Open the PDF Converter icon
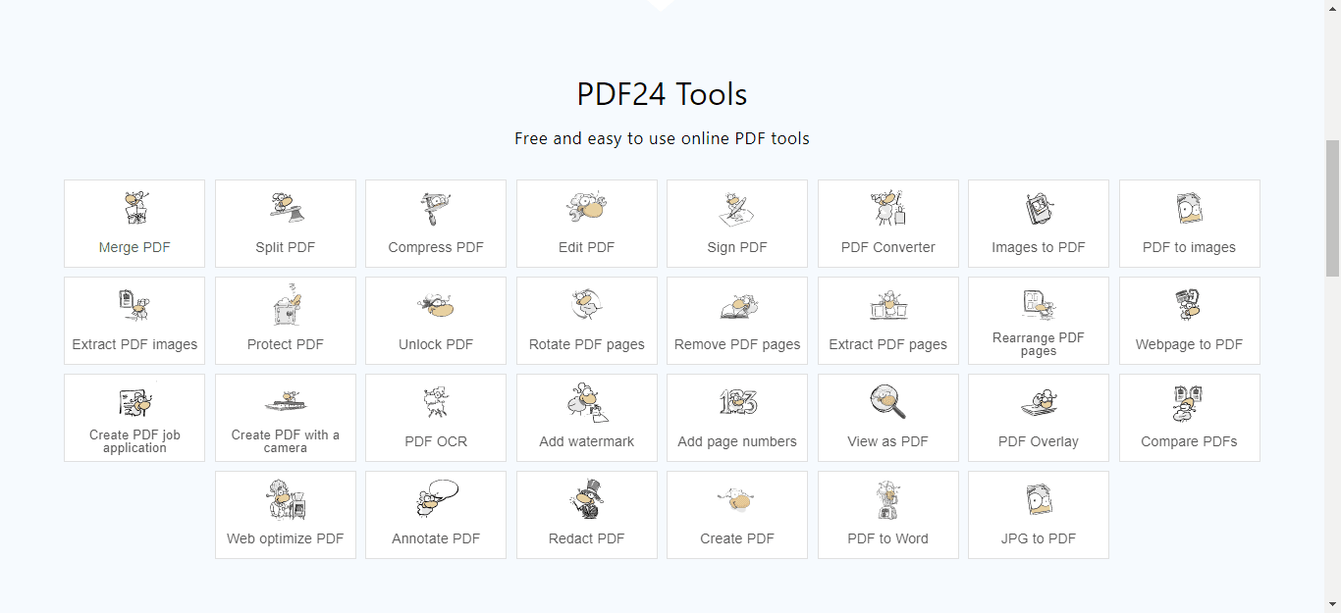This screenshot has width=1341, height=613. point(888,208)
